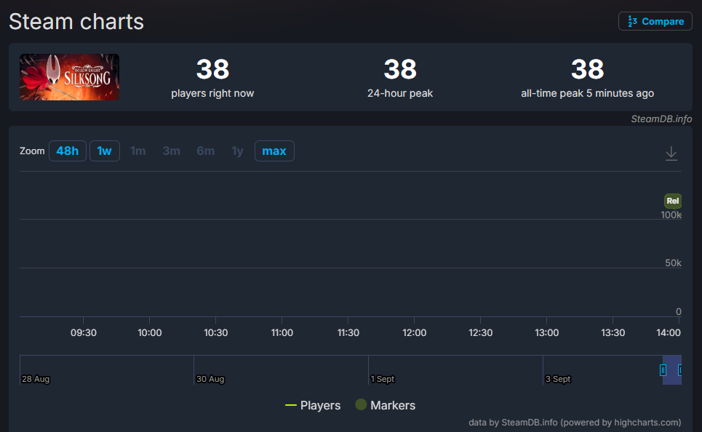The width and height of the screenshot is (702, 432).
Task: Click the all-time peak 5 minutes ago text
Action: tap(587, 93)
